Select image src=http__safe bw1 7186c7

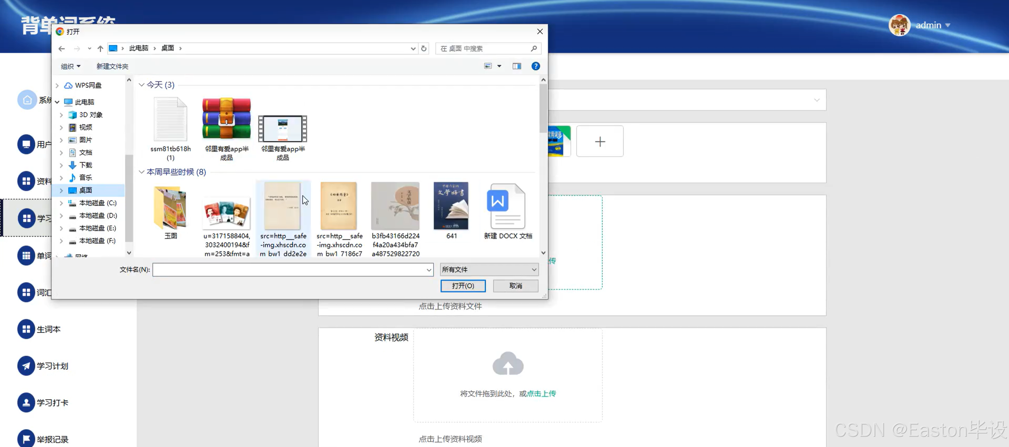(x=339, y=219)
